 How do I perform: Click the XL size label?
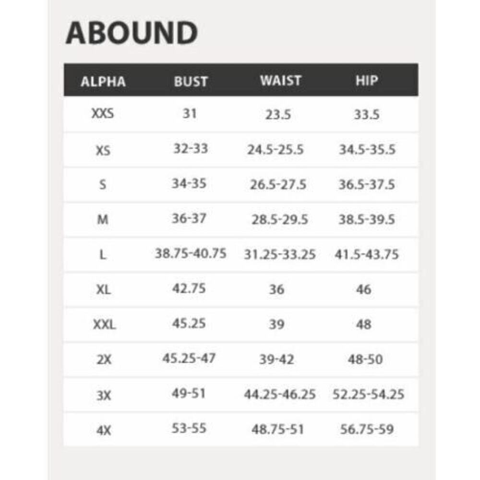tap(104, 289)
